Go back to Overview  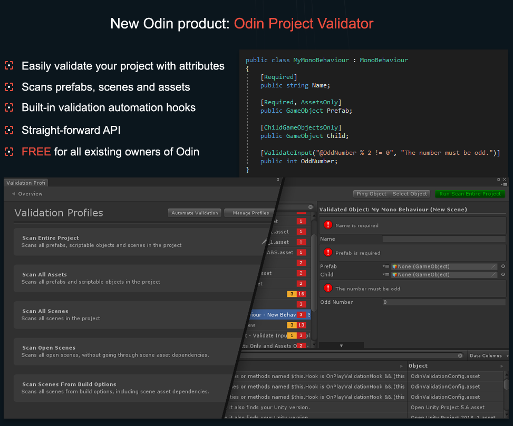pyautogui.click(x=30, y=194)
